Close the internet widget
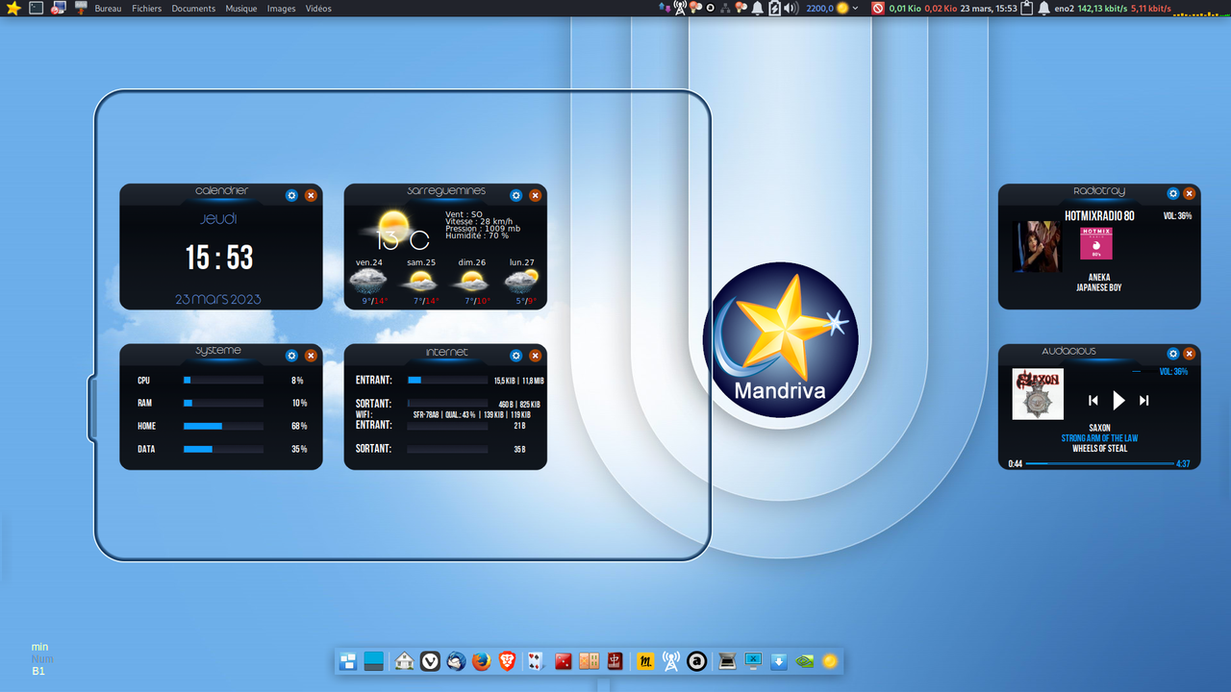 (x=535, y=356)
